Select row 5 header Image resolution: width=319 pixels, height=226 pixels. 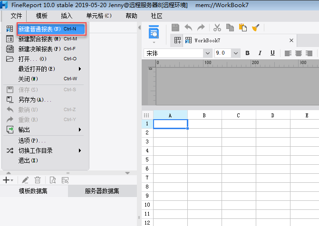[147, 160]
